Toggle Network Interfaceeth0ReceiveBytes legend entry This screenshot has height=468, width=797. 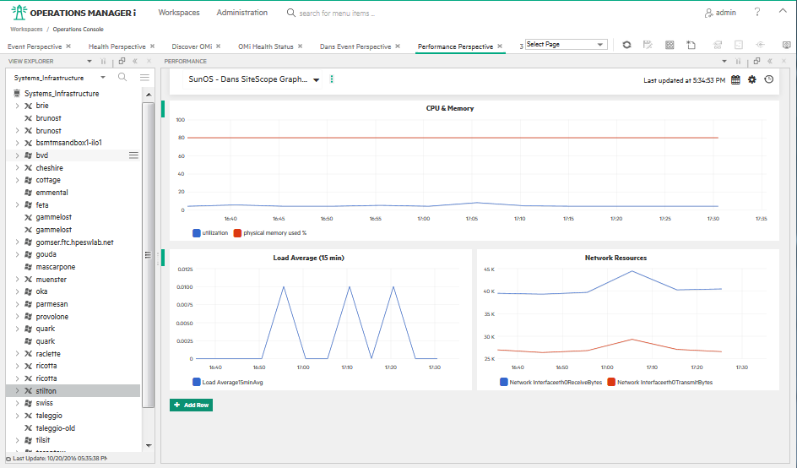551,382
